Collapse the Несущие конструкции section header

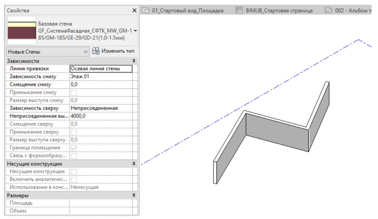[134, 164]
